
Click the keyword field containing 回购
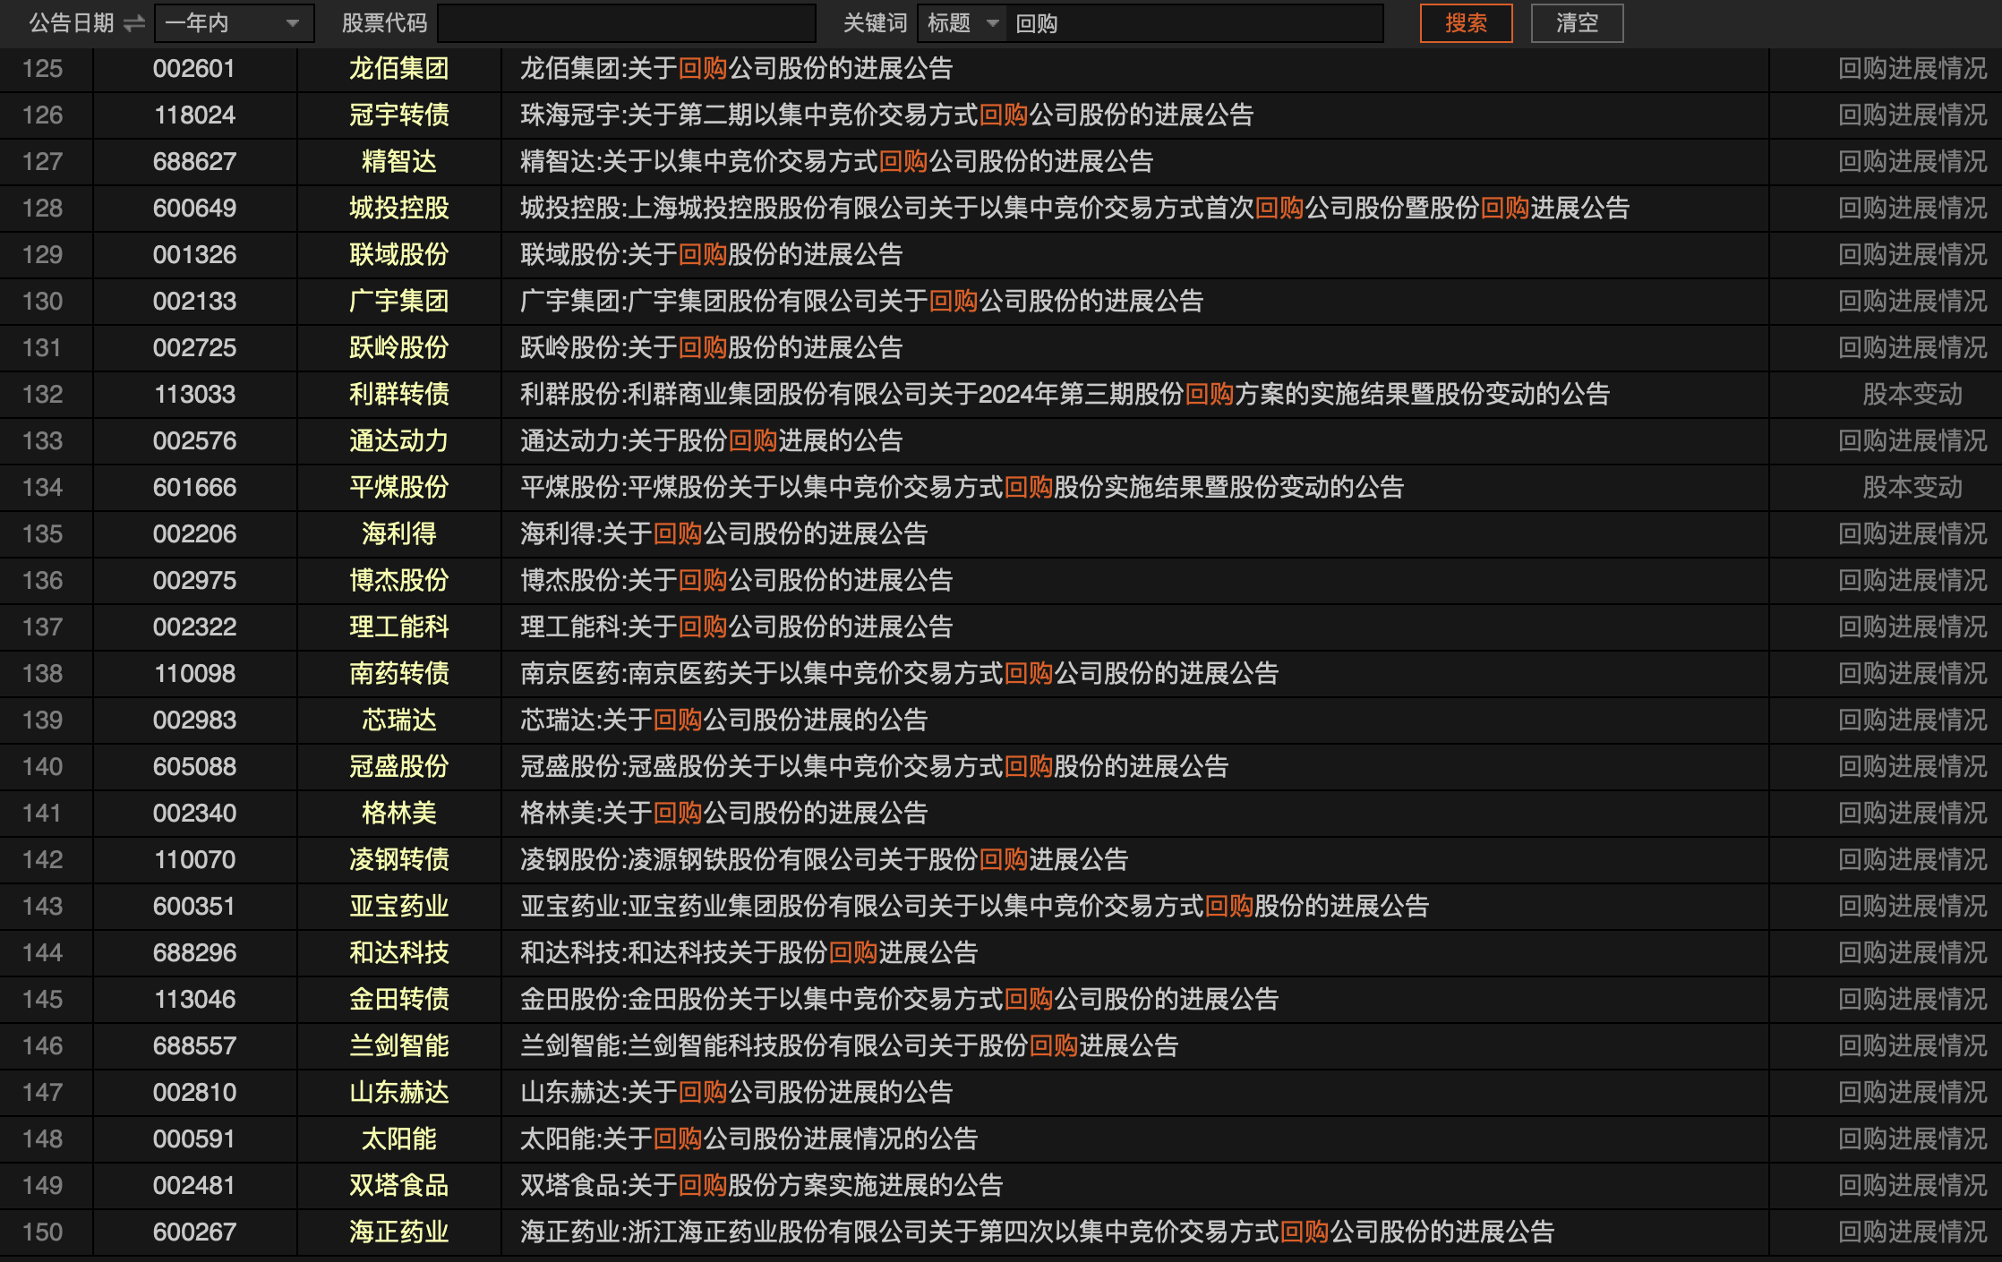[x=1195, y=23]
